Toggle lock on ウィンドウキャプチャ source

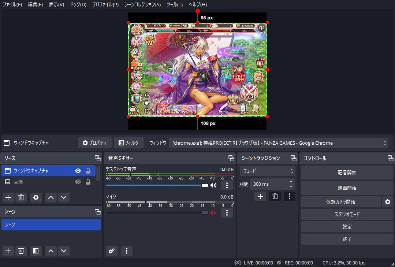pyautogui.click(x=88, y=171)
